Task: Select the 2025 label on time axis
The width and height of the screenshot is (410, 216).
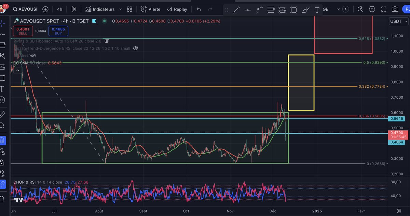Action: click(317, 211)
